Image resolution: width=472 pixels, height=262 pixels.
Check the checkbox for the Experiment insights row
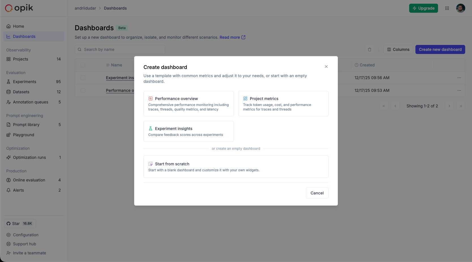point(83,78)
